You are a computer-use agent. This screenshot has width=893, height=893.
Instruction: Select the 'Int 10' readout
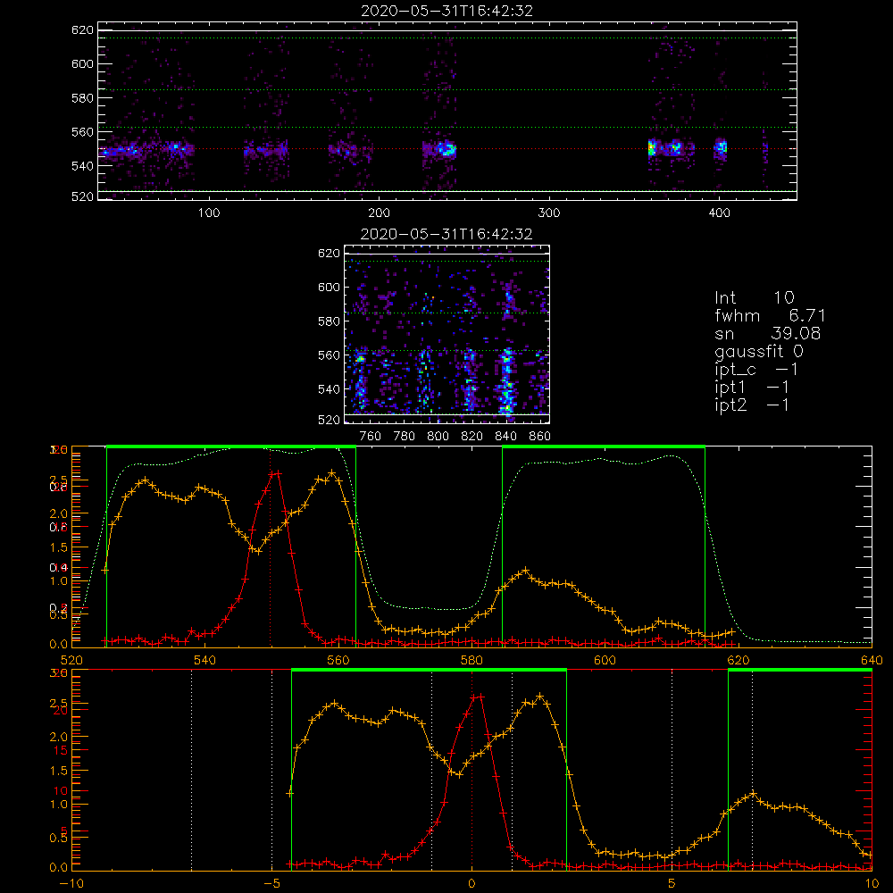pos(755,297)
